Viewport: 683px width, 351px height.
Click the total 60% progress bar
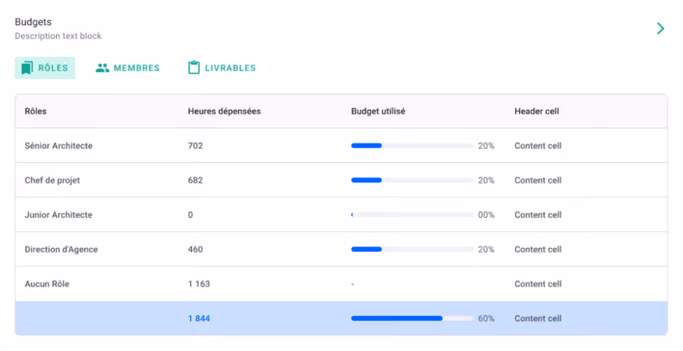[412, 319]
